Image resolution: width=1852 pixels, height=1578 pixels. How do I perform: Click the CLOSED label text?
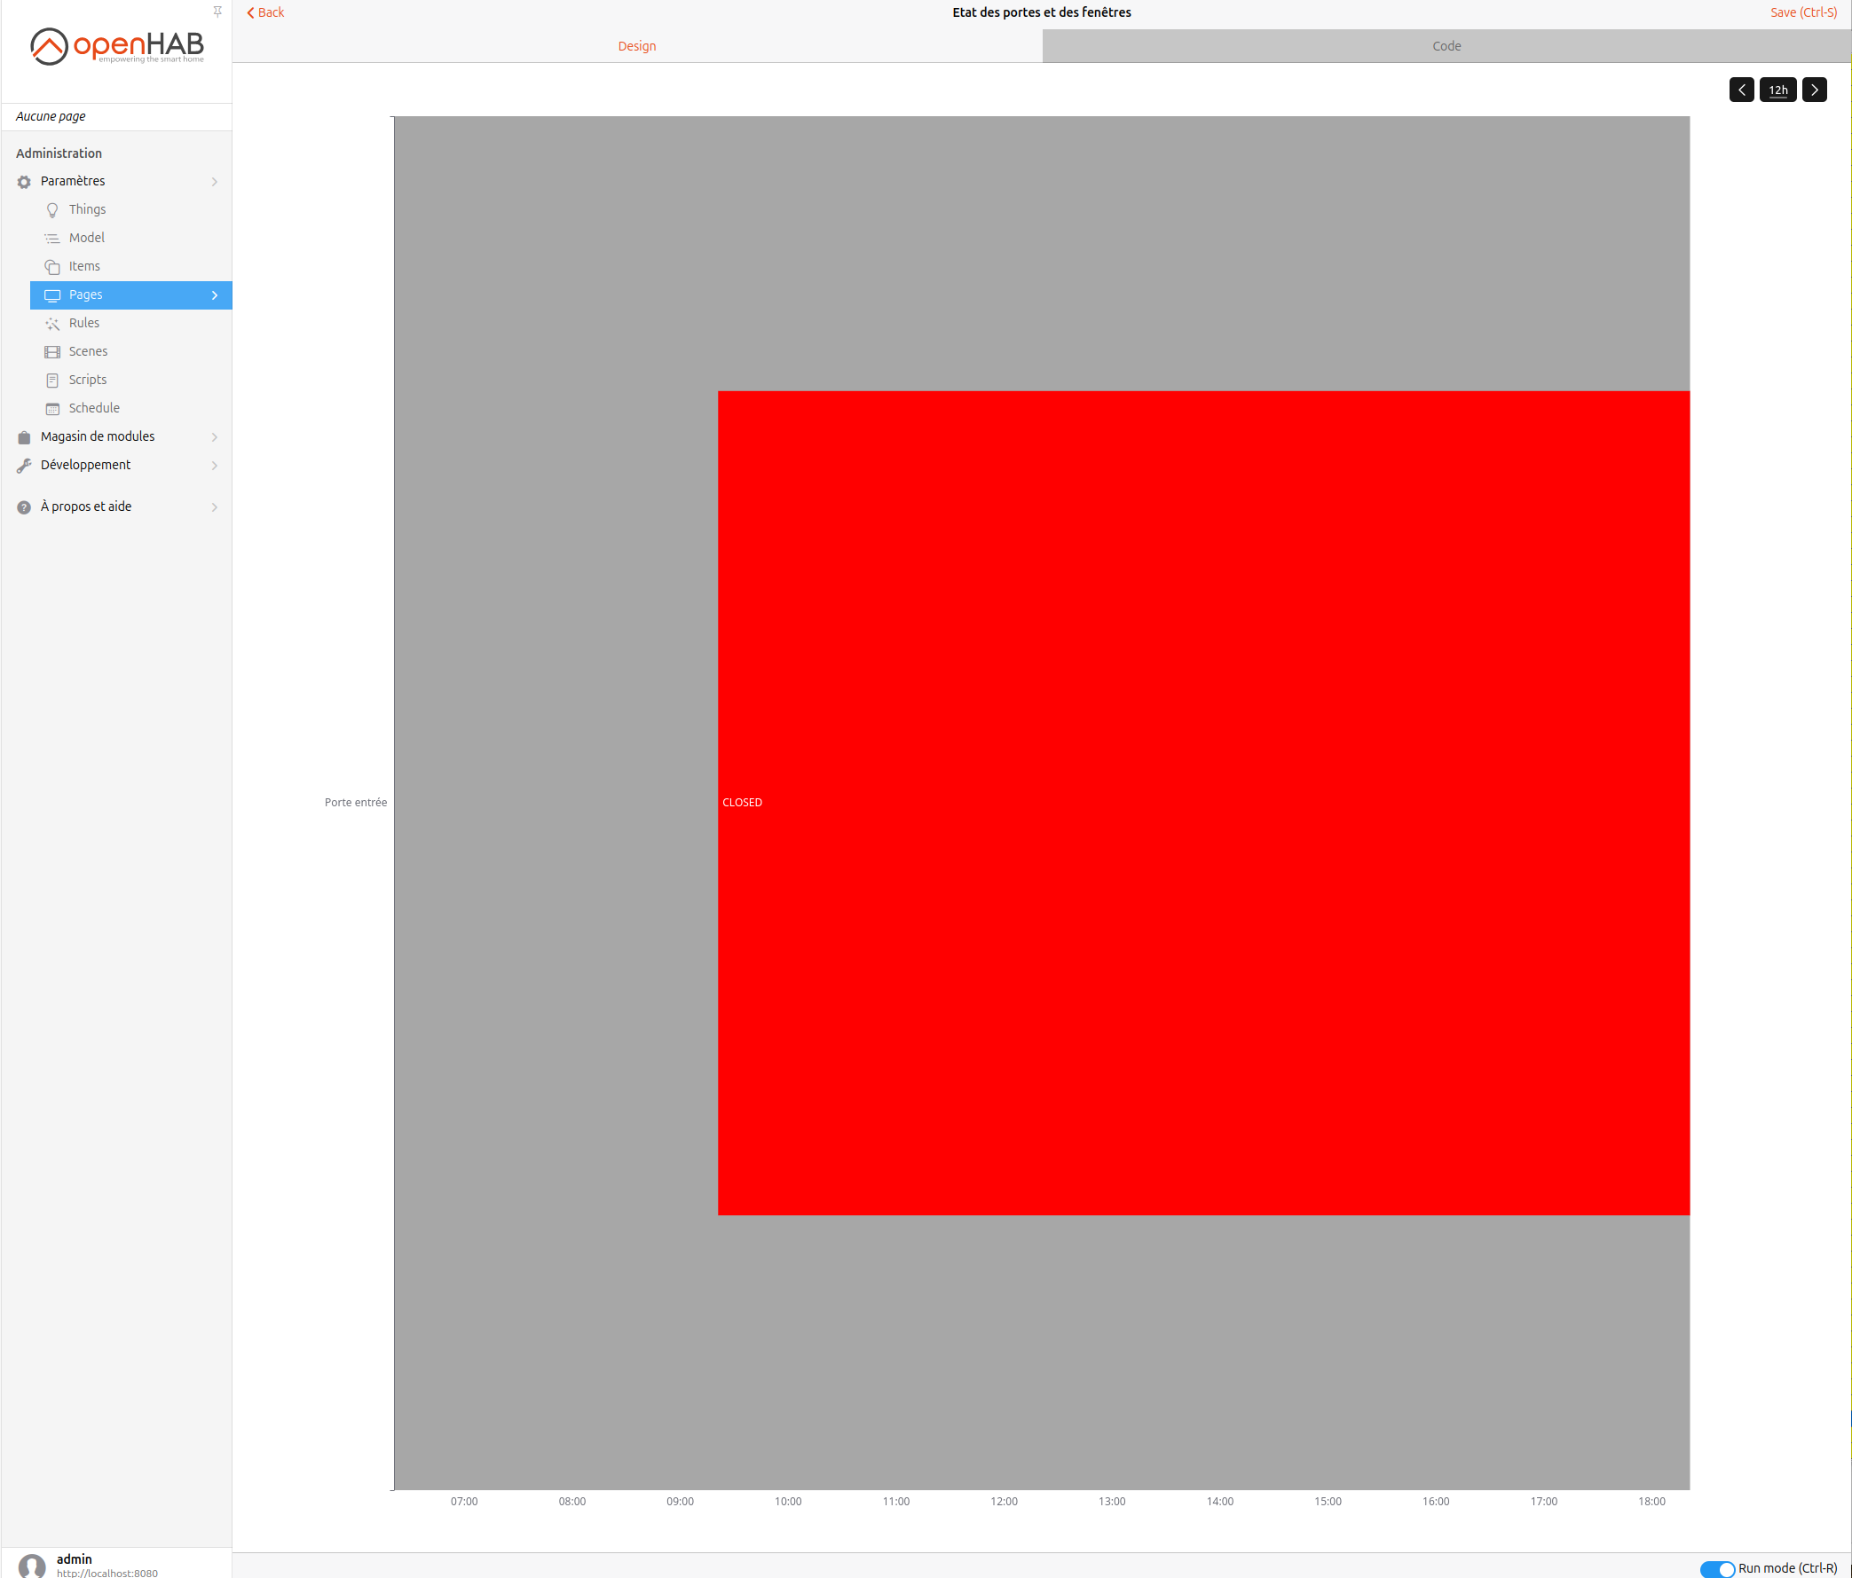tap(742, 803)
